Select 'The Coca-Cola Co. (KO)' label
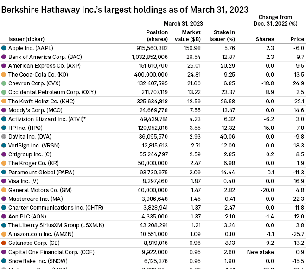This screenshot has height=269, width=306. tap(38, 75)
